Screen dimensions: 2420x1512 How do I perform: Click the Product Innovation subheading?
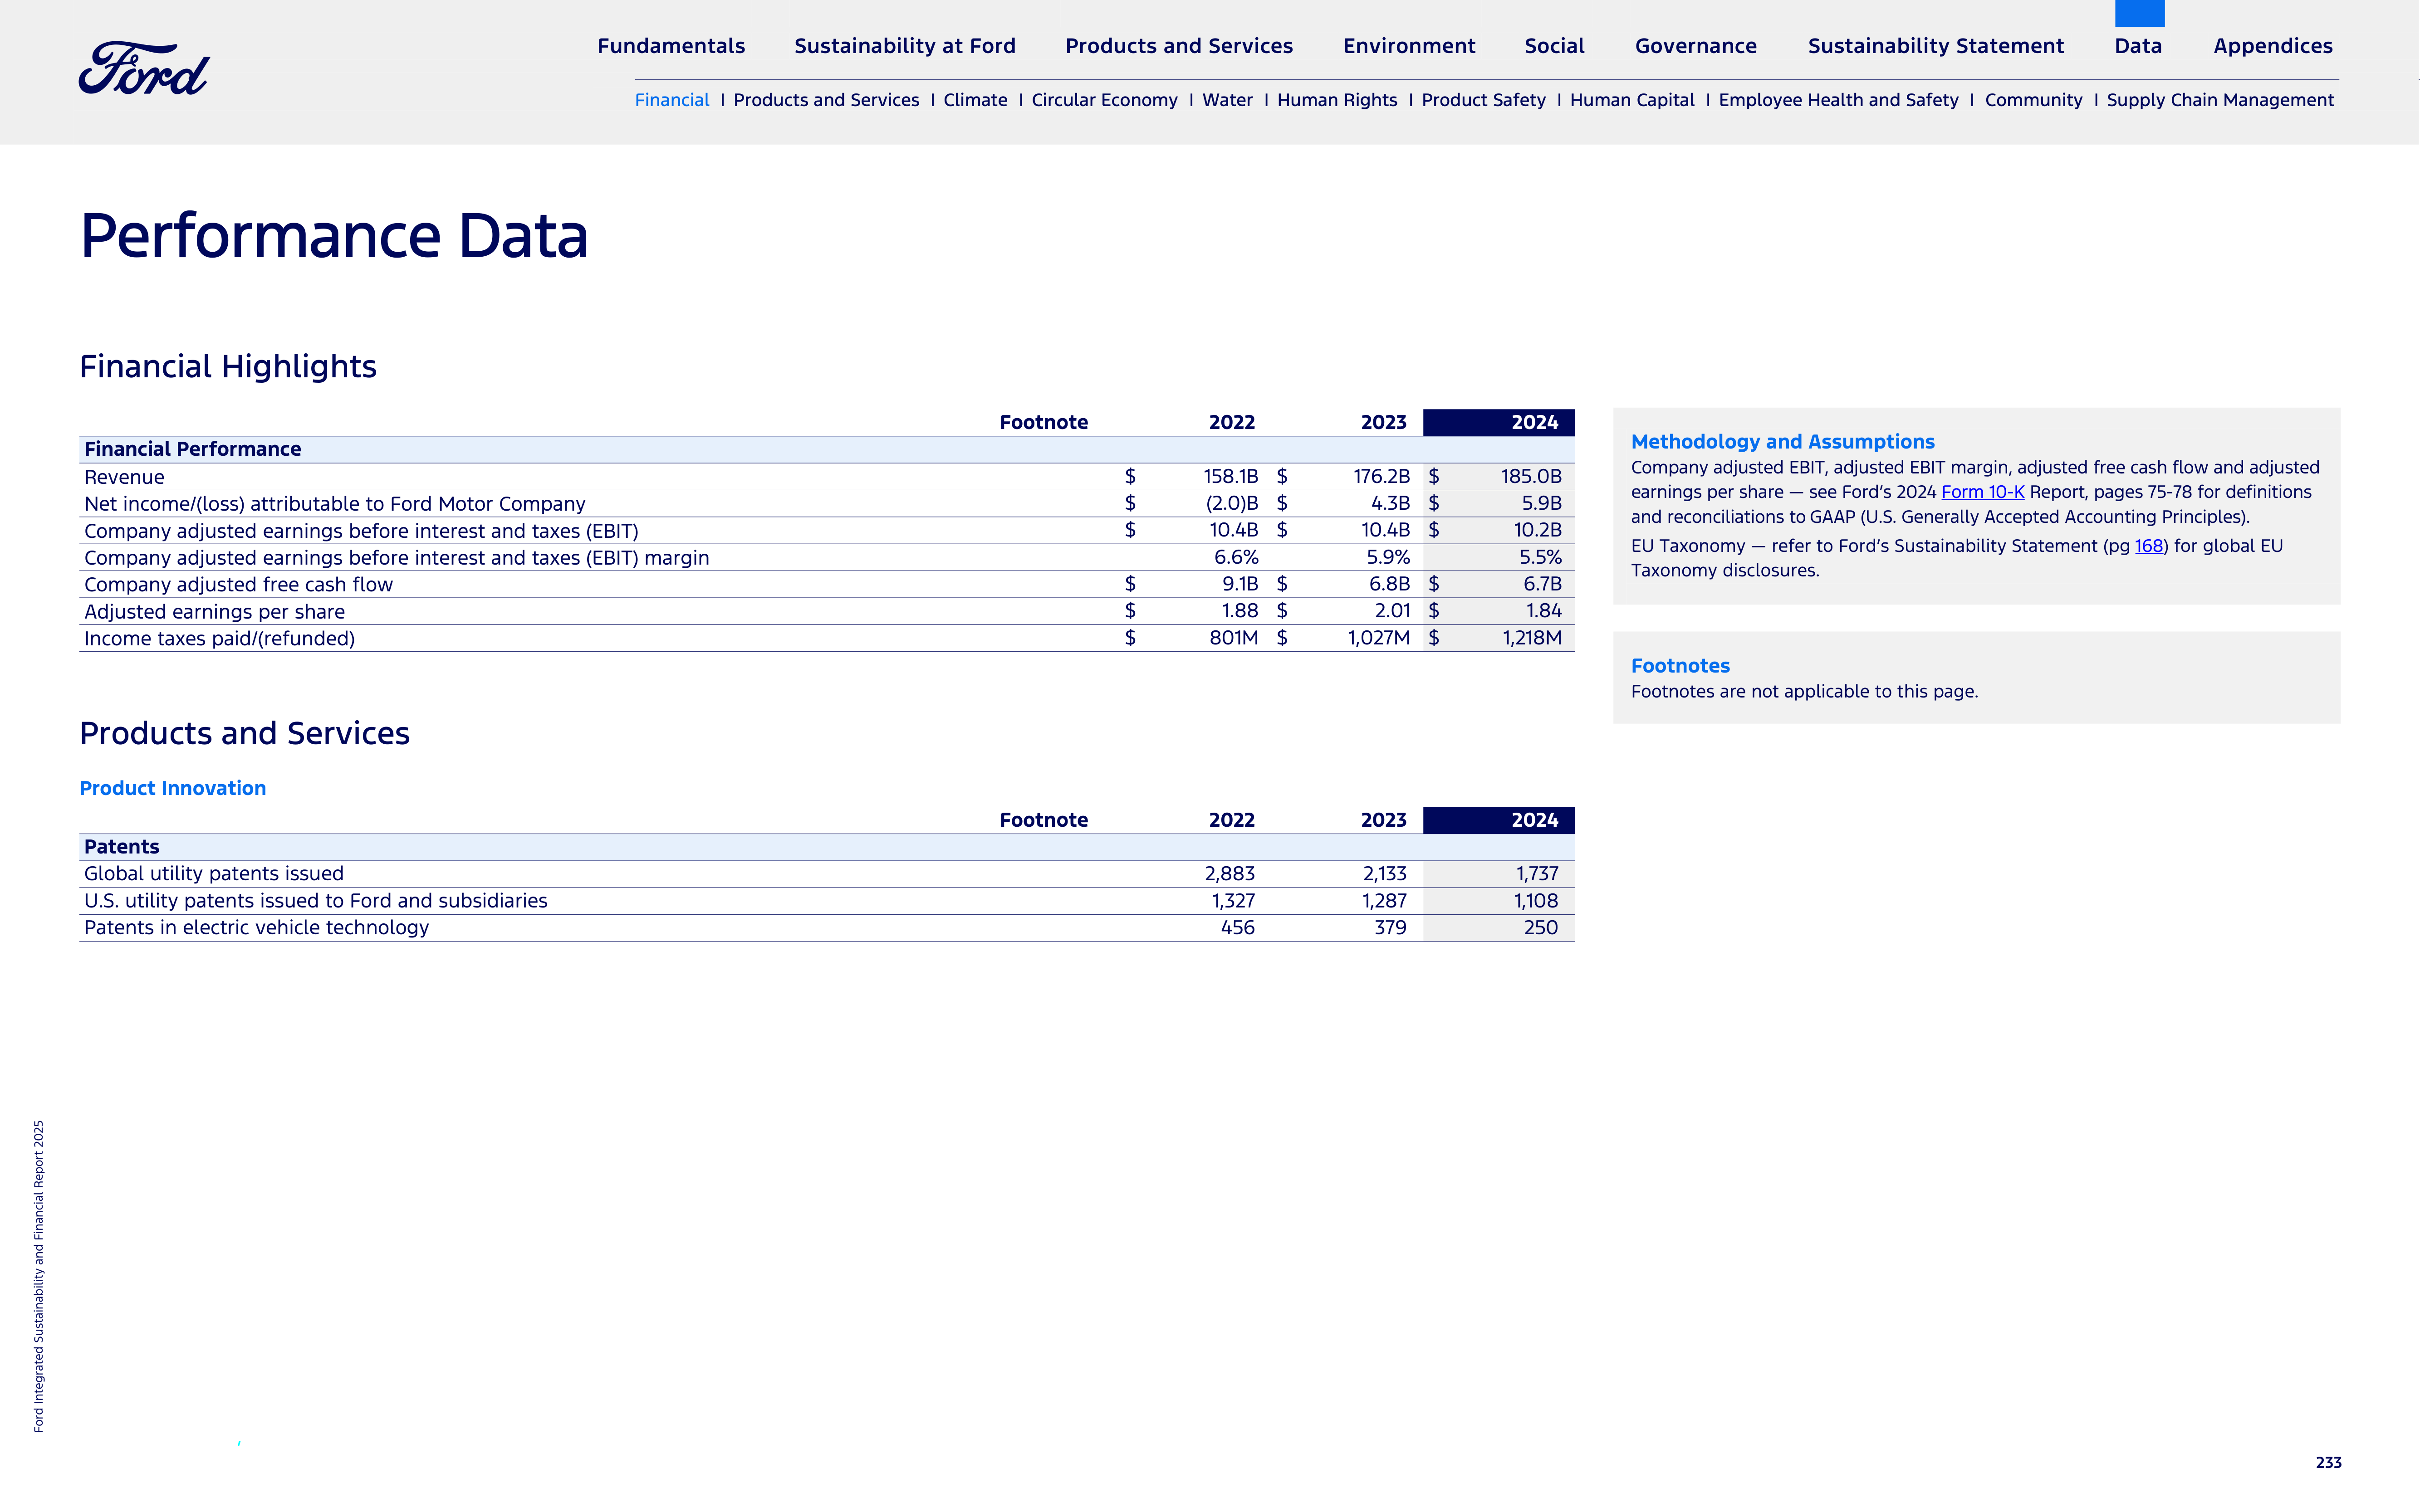pos(172,788)
